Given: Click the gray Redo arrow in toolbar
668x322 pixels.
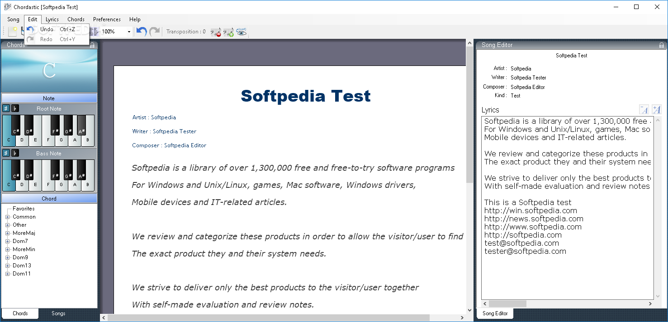Looking at the screenshot, I should (x=155, y=32).
